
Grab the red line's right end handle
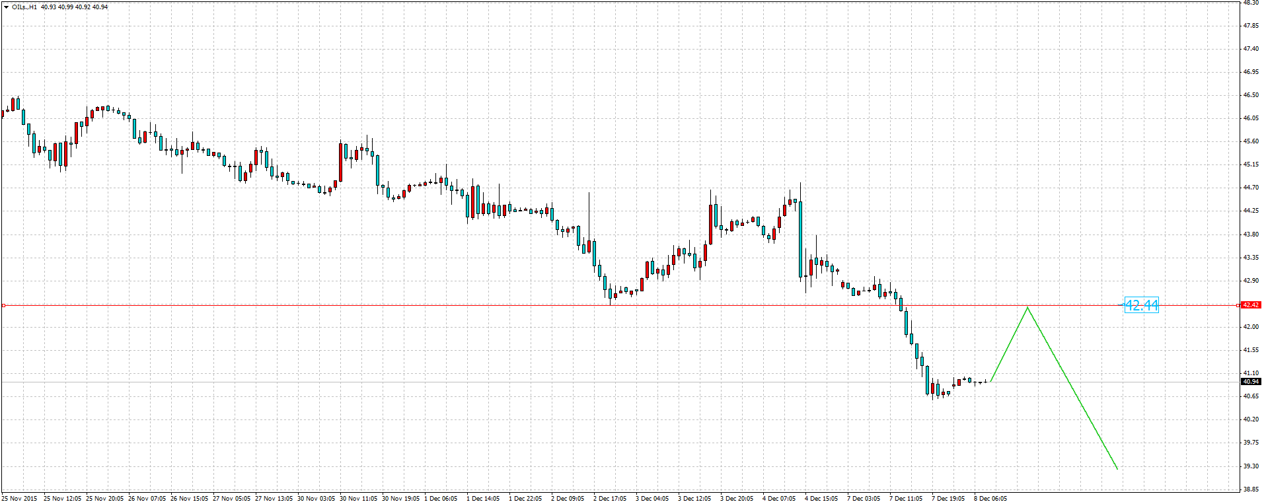click(x=1238, y=306)
